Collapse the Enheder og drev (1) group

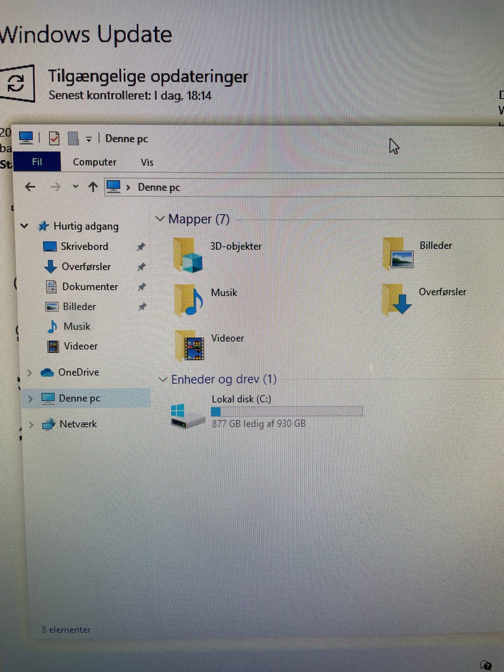[x=163, y=379]
